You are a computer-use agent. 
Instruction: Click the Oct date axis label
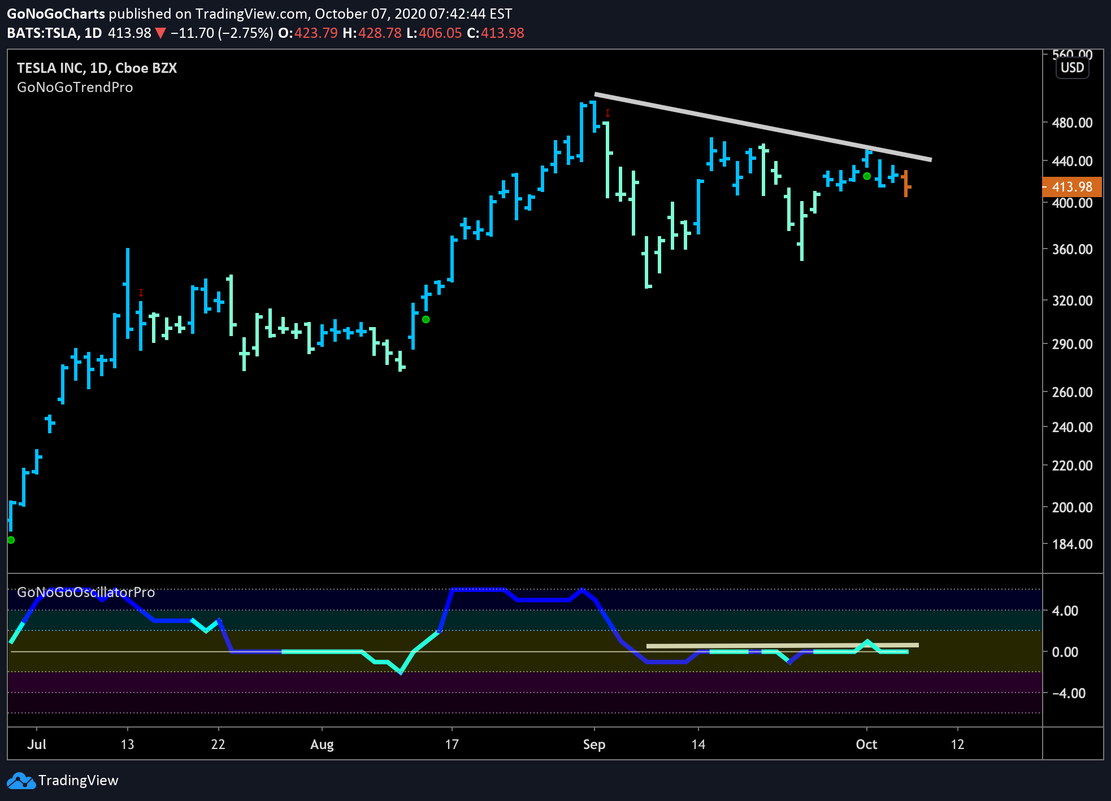pos(866,744)
